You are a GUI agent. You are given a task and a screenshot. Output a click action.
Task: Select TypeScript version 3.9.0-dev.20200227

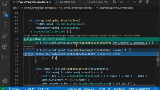pyautogui.click(x=139, y=89)
